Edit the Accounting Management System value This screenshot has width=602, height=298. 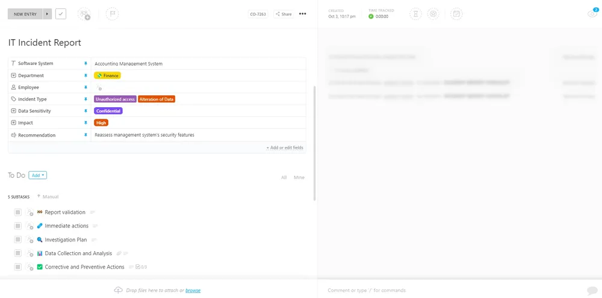tap(129, 64)
